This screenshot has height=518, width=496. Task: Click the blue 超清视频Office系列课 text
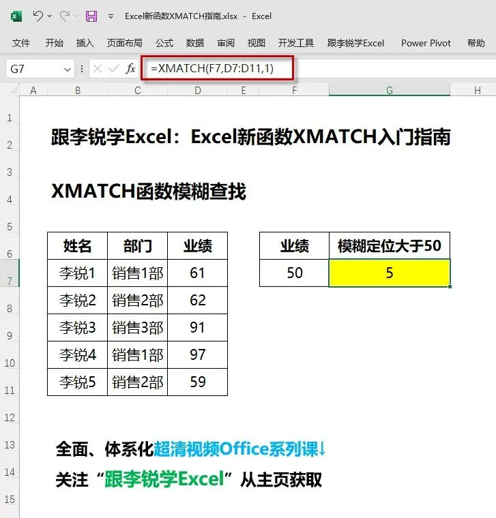tap(236, 449)
